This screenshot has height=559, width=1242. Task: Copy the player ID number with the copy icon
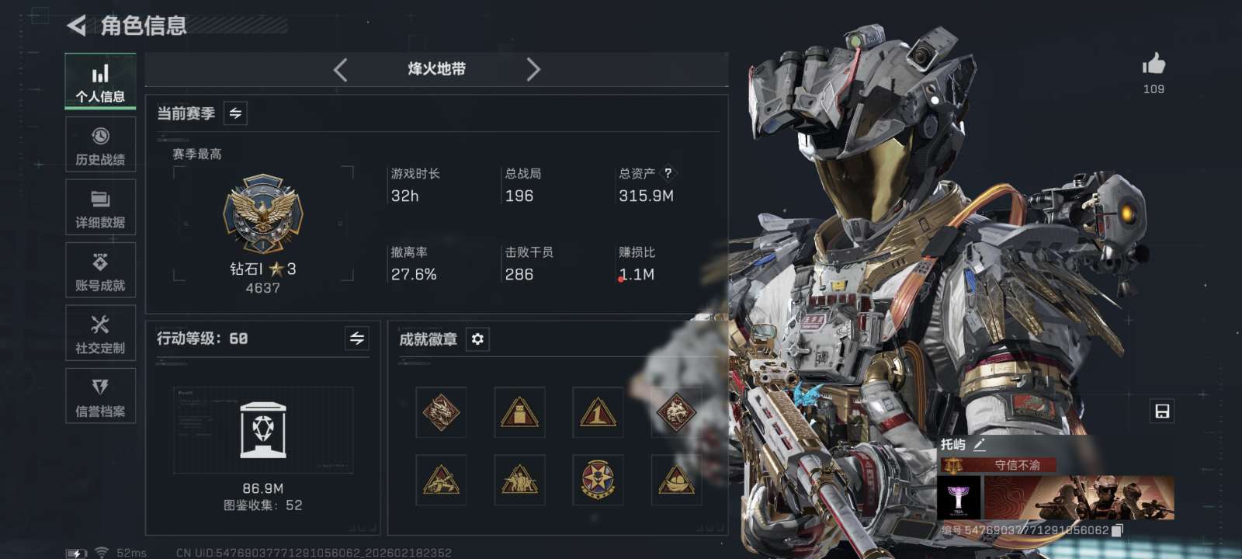click(x=1117, y=530)
